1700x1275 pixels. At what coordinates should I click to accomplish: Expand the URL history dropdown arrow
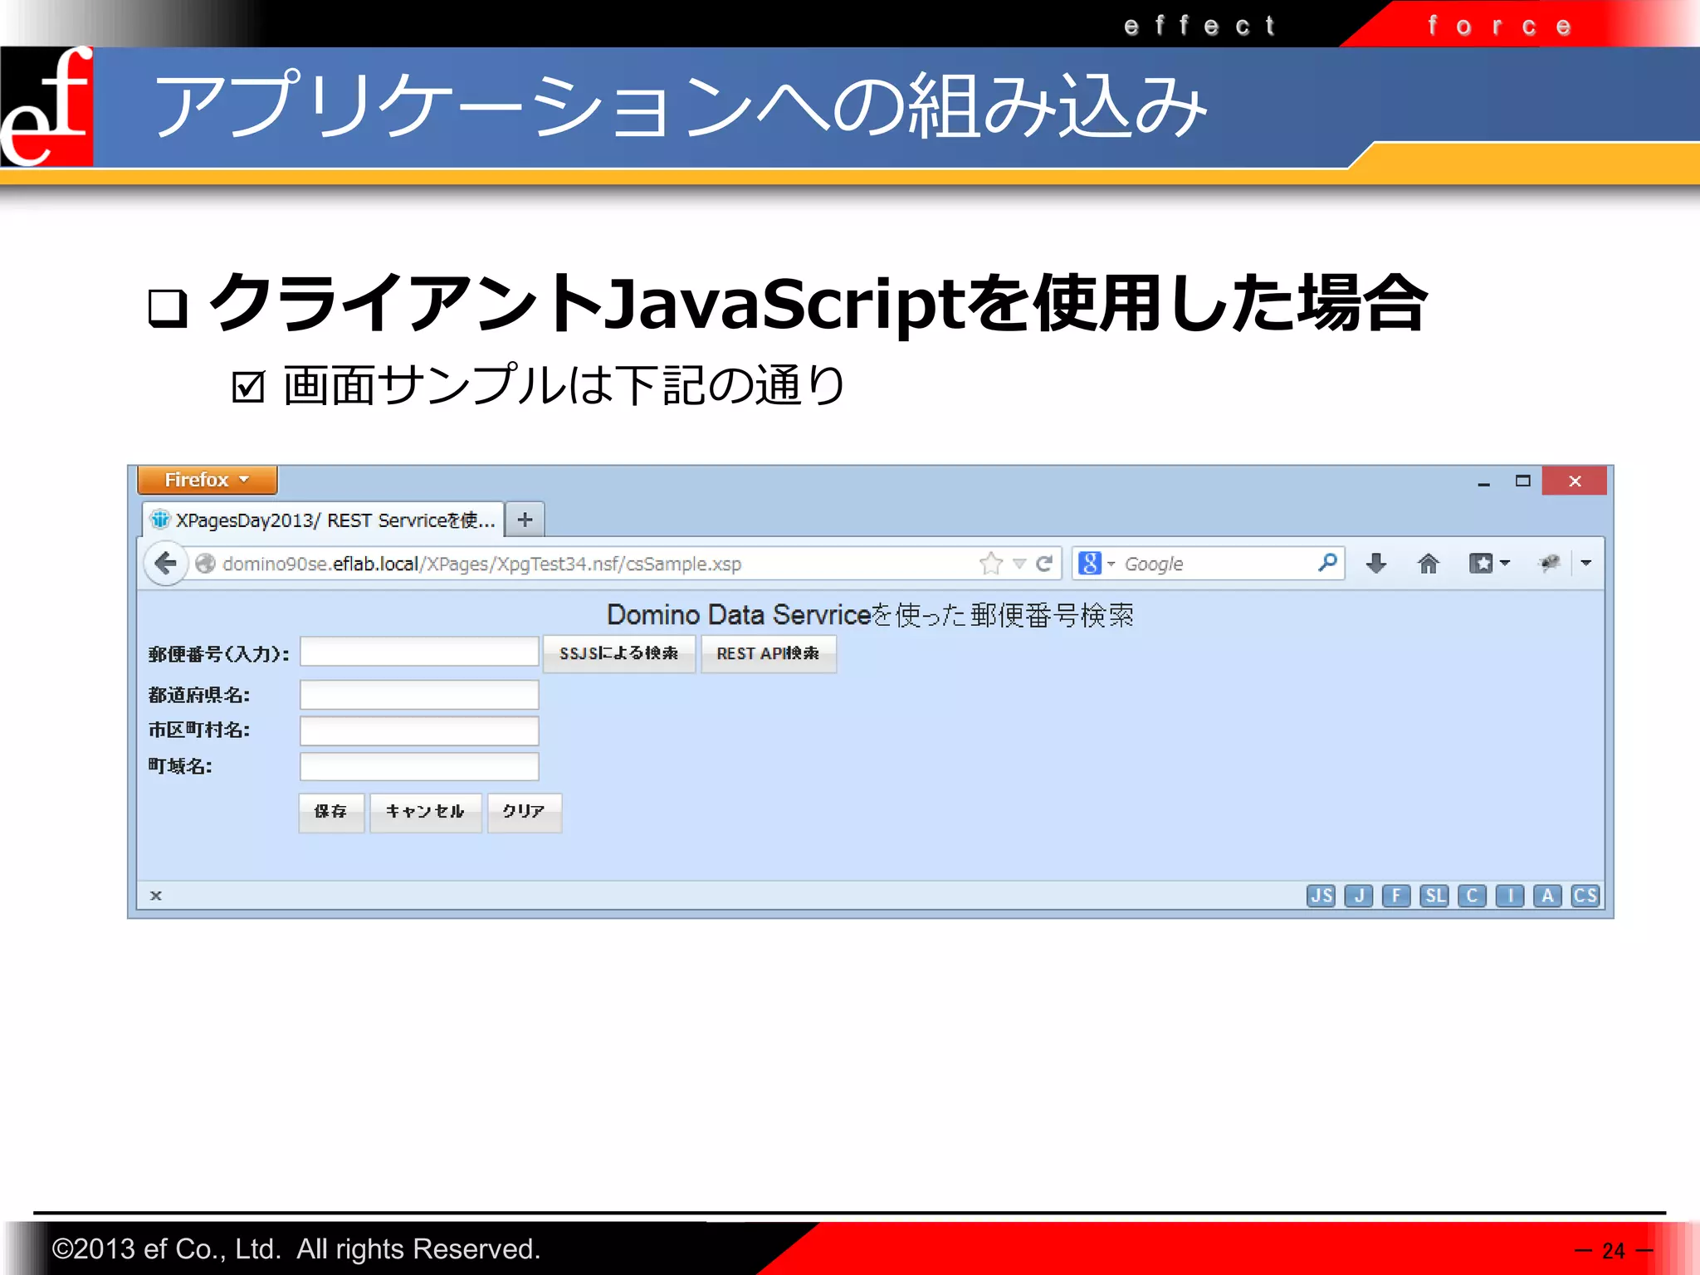(1019, 564)
